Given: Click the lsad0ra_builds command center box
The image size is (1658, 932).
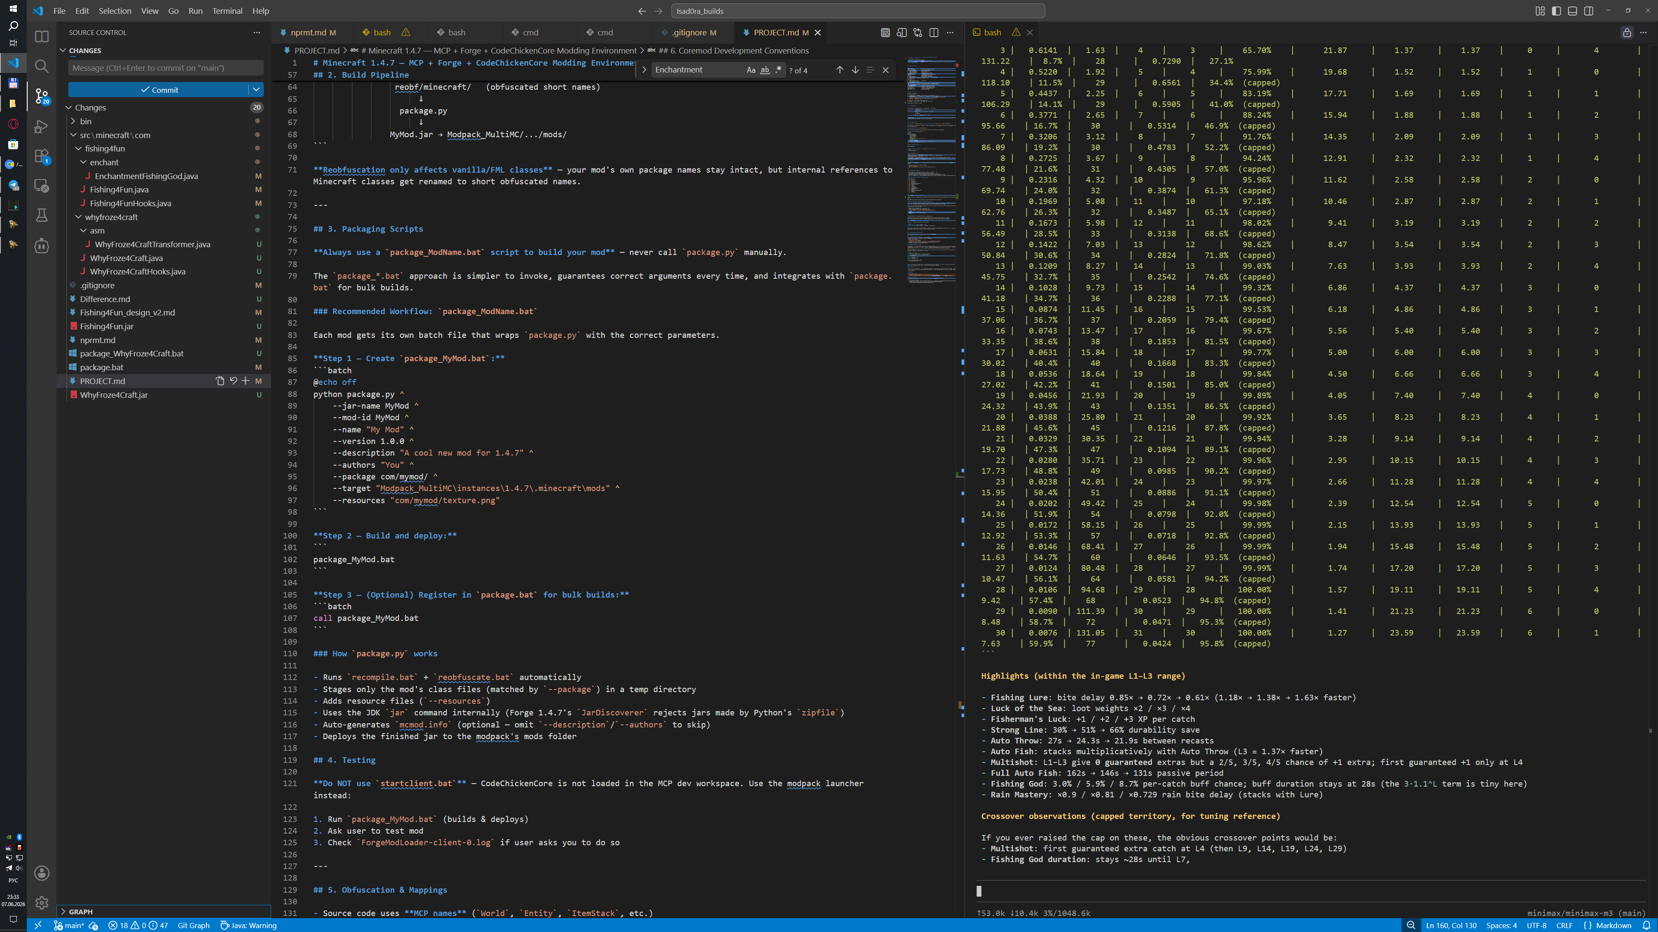Looking at the screenshot, I should pyautogui.click(x=858, y=11).
